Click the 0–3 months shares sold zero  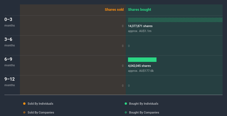click(x=123, y=26)
